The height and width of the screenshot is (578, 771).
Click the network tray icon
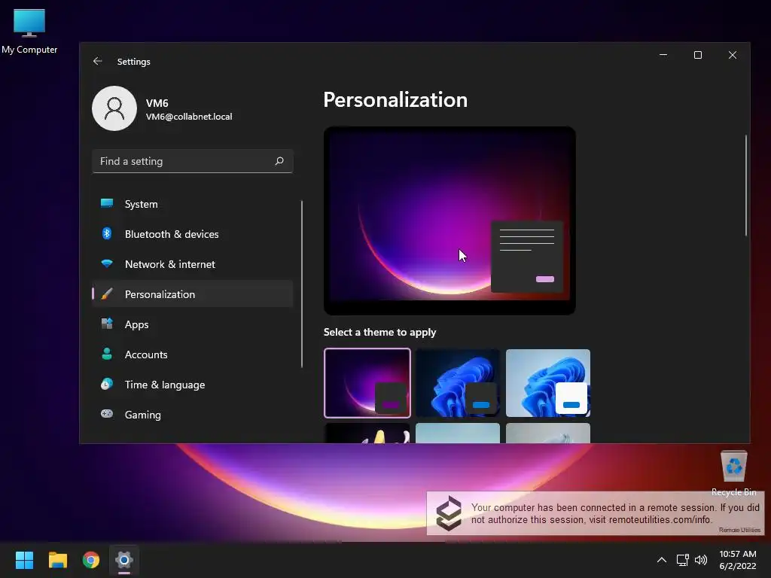pos(682,560)
